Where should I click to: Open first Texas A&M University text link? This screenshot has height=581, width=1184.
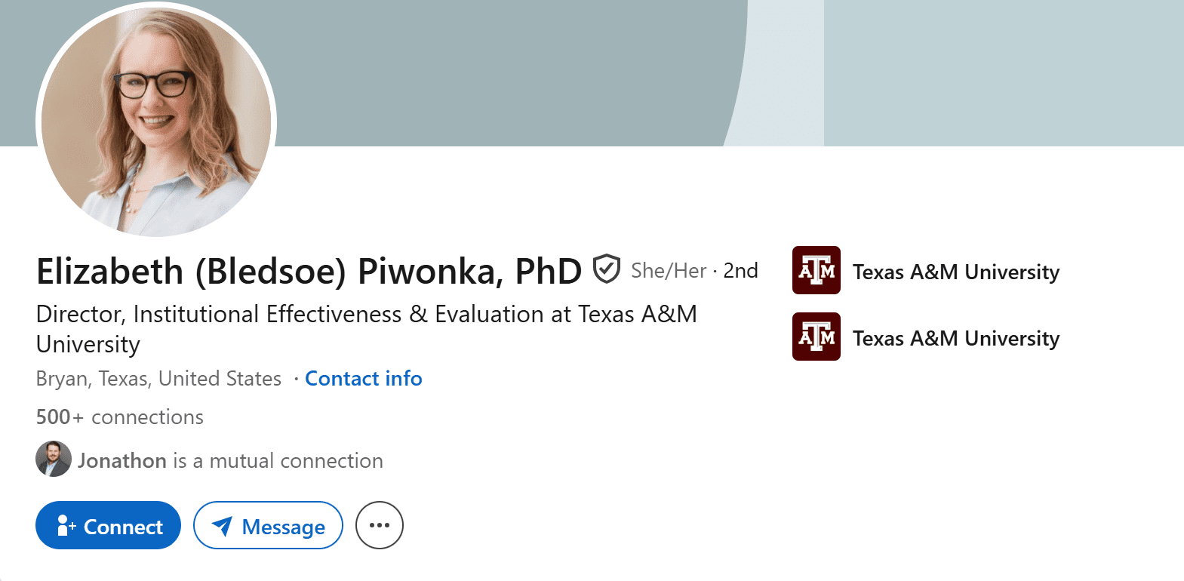[x=955, y=272]
